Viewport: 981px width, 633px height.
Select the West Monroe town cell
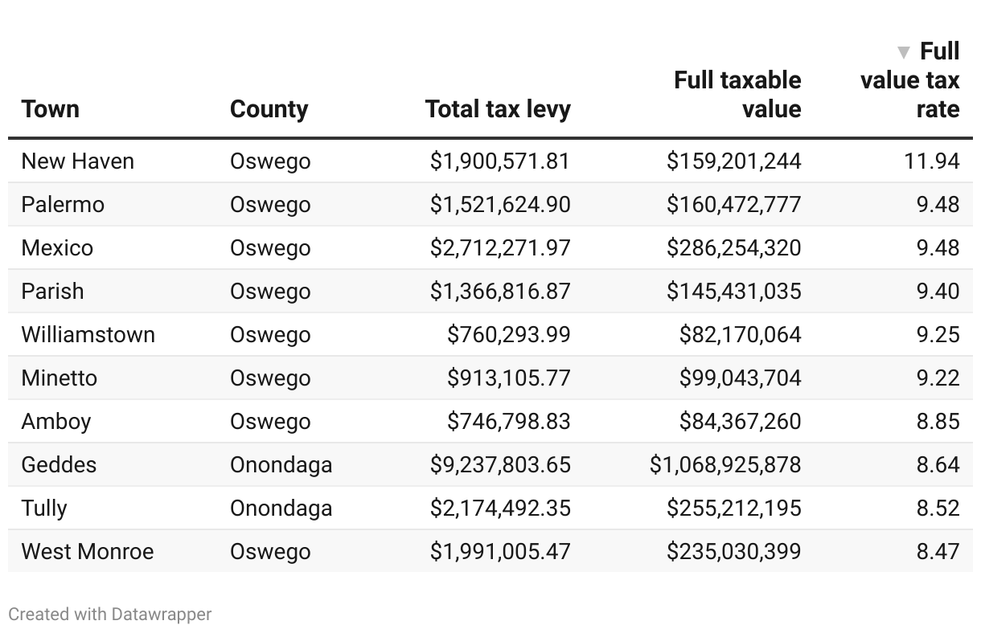(88, 552)
